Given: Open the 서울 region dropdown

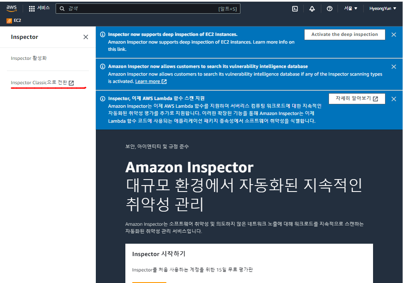Looking at the screenshot, I should [350, 9].
